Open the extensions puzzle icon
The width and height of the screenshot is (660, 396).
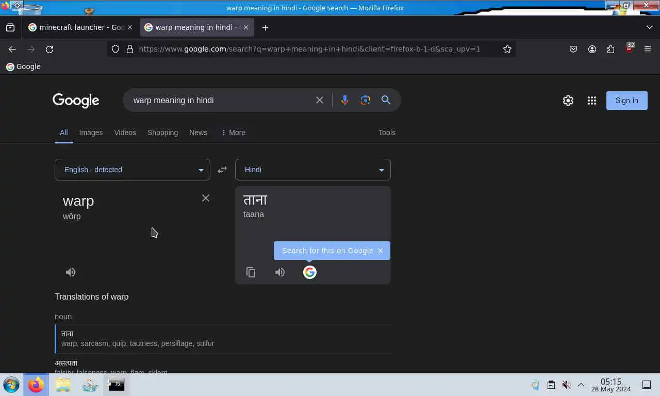coord(610,49)
